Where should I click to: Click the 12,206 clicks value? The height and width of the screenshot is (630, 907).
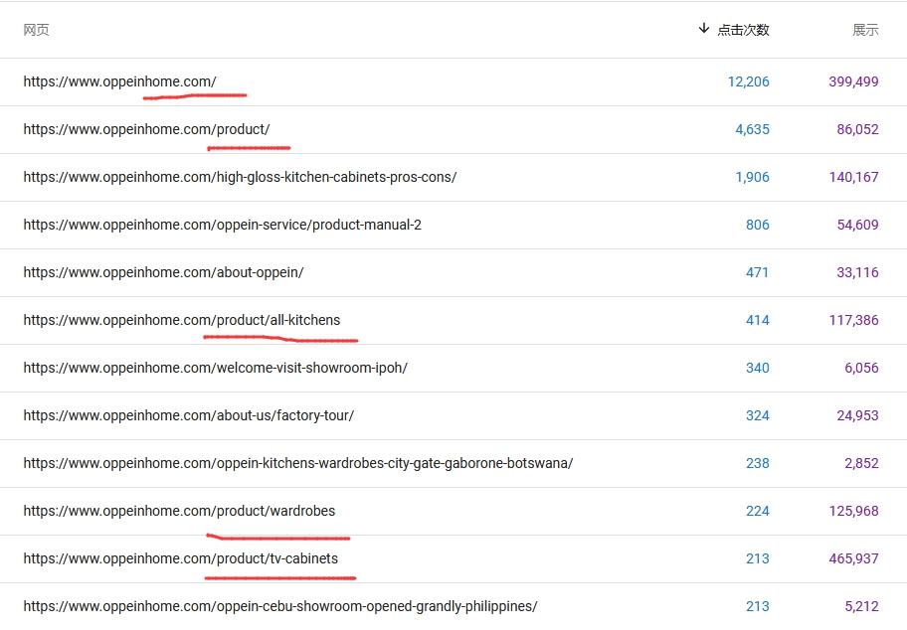[748, 81]
